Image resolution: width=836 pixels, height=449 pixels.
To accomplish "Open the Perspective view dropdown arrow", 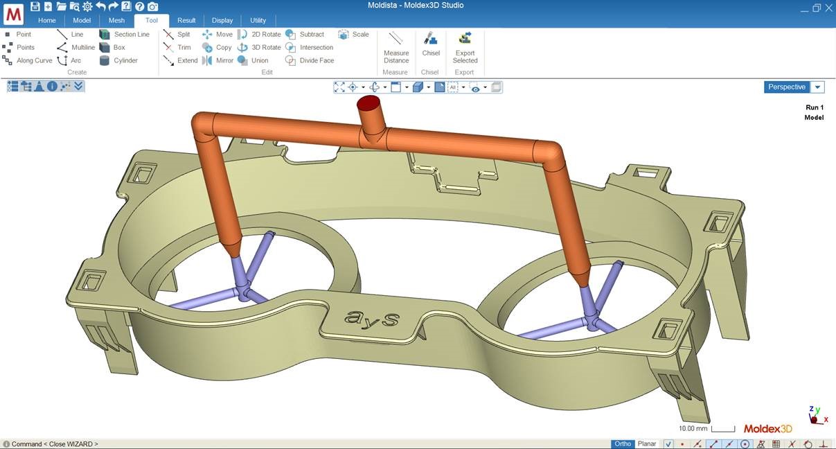I will (x=818, y=87).
